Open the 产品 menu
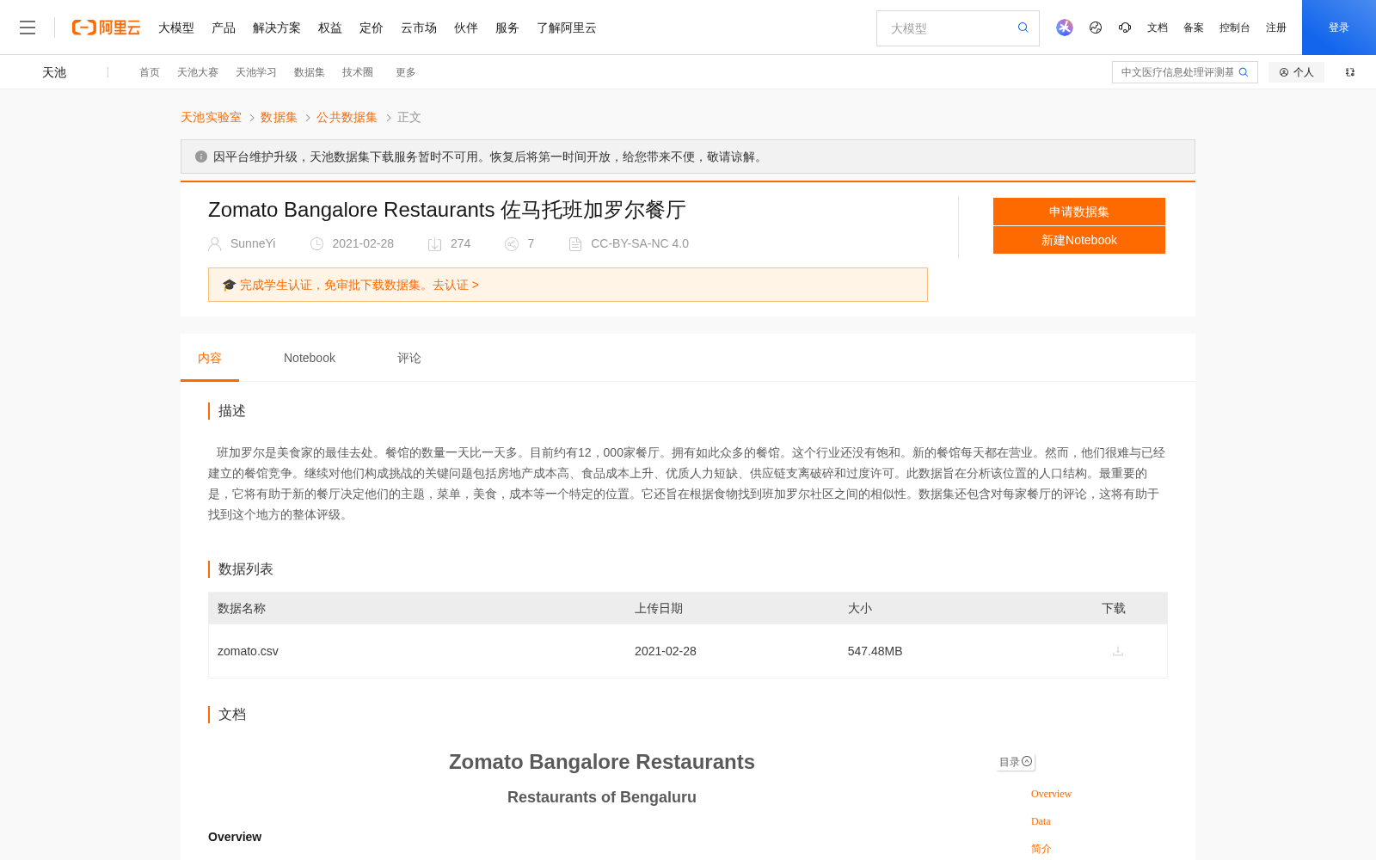1376x860 pixels. 224,28
